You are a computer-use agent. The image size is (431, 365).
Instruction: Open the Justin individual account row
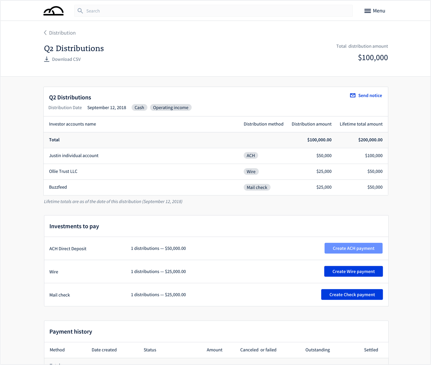74,156
